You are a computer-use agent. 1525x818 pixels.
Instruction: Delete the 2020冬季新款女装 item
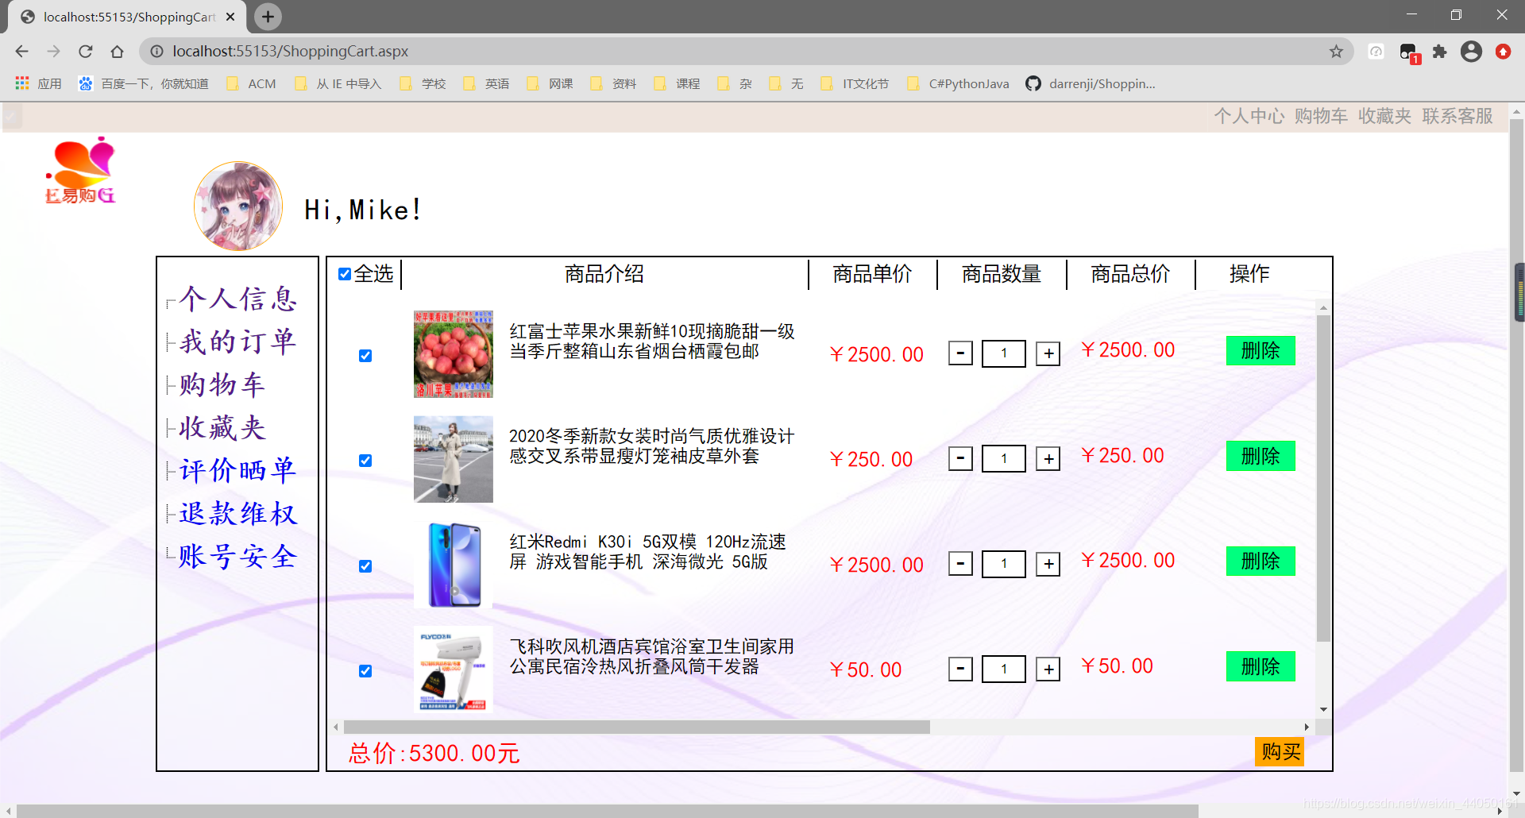click(x=1261, y=456)
